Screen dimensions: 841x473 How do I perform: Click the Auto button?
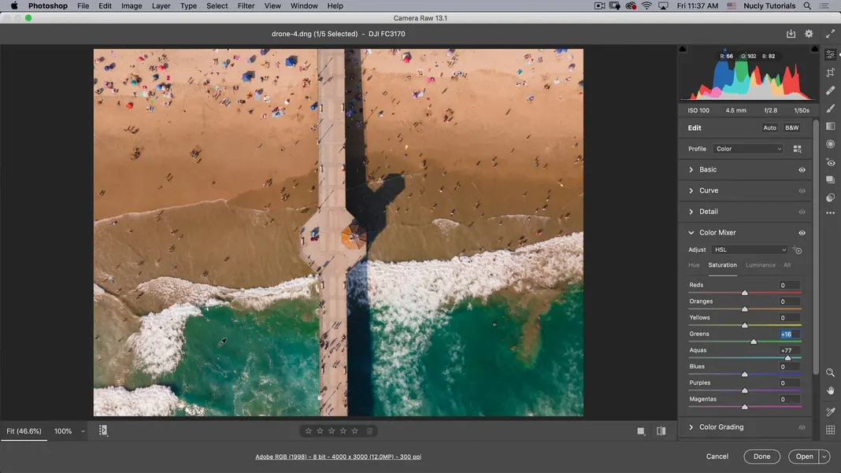click(769, 127)
